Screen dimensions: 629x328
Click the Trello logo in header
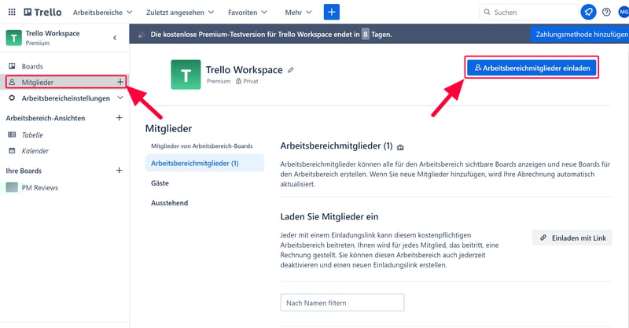click(x=42, y=13)
